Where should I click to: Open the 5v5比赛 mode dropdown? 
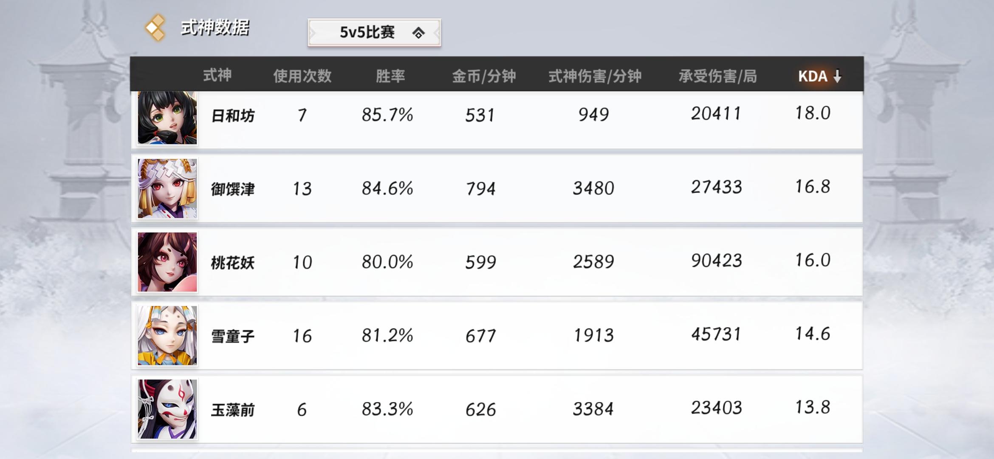tap(374, 32)
